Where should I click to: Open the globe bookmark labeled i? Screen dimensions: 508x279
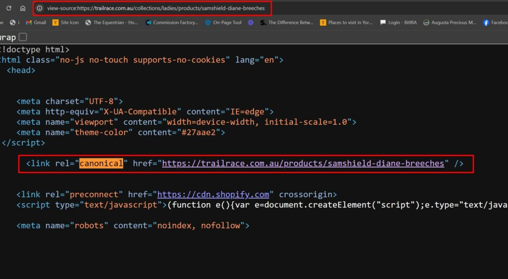(14, 22)
